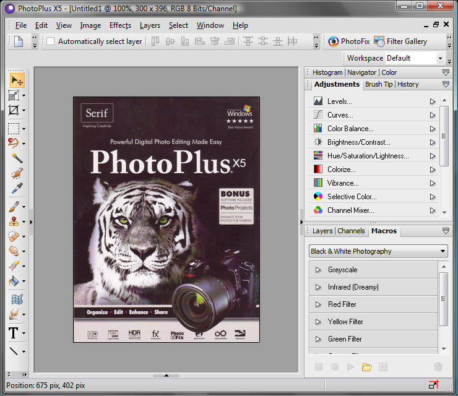The height and width of the screenshot is (396, 458).
Task: Click align top edges icon
Action: point(155,41)
